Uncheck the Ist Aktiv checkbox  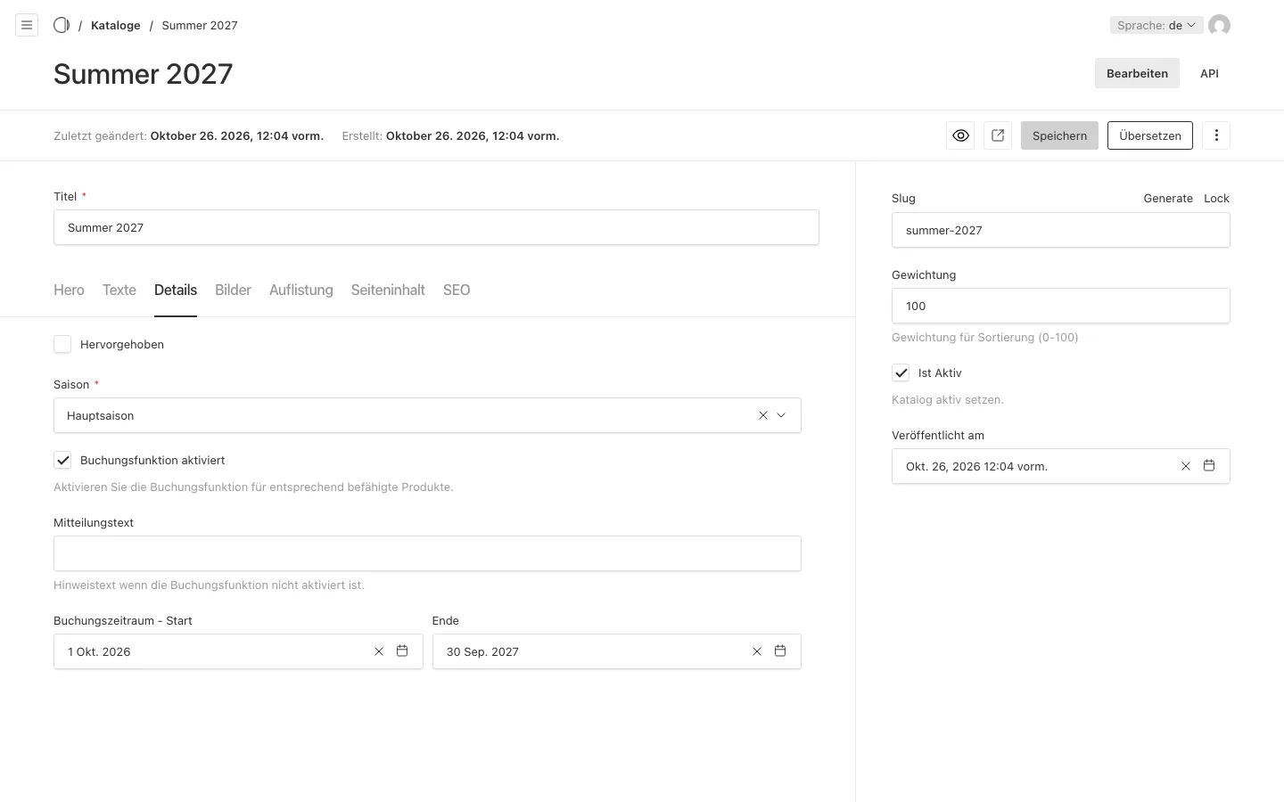click(x=901, y=372)
